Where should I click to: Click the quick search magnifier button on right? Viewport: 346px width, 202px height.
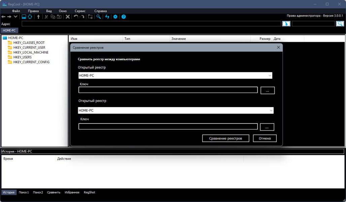pos(340,24)
